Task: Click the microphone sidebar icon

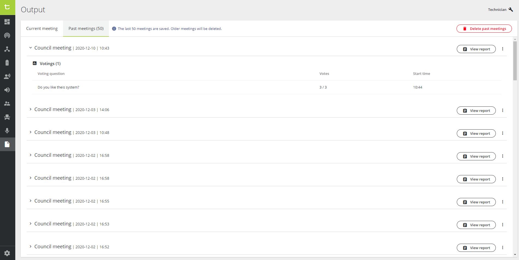Action: (7, 131)
